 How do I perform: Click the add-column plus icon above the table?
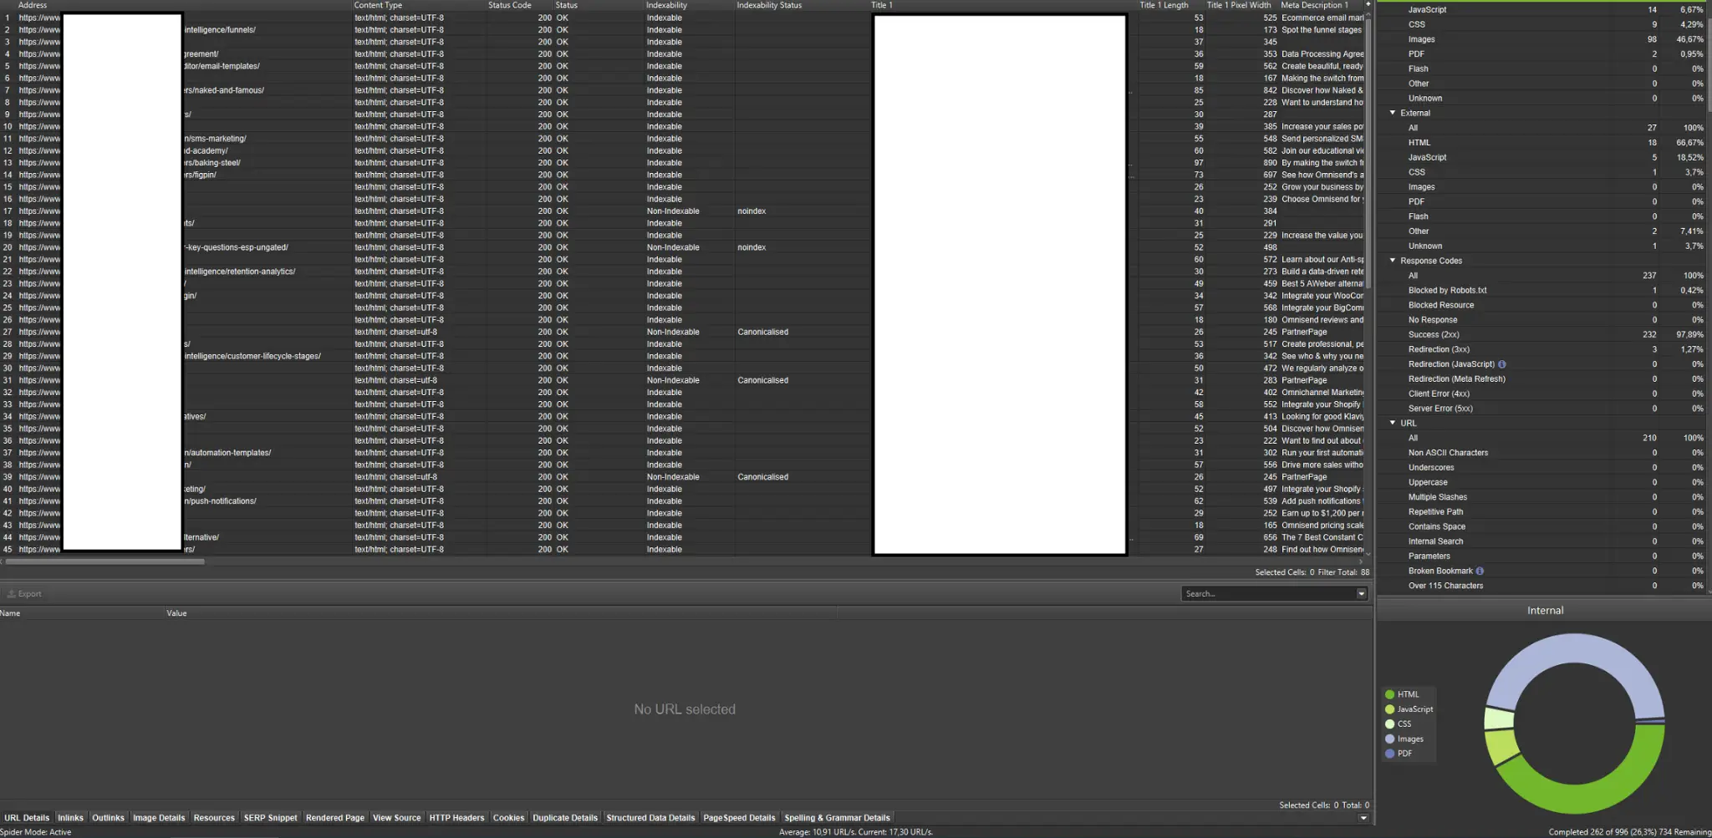(x=1368, y=5)
